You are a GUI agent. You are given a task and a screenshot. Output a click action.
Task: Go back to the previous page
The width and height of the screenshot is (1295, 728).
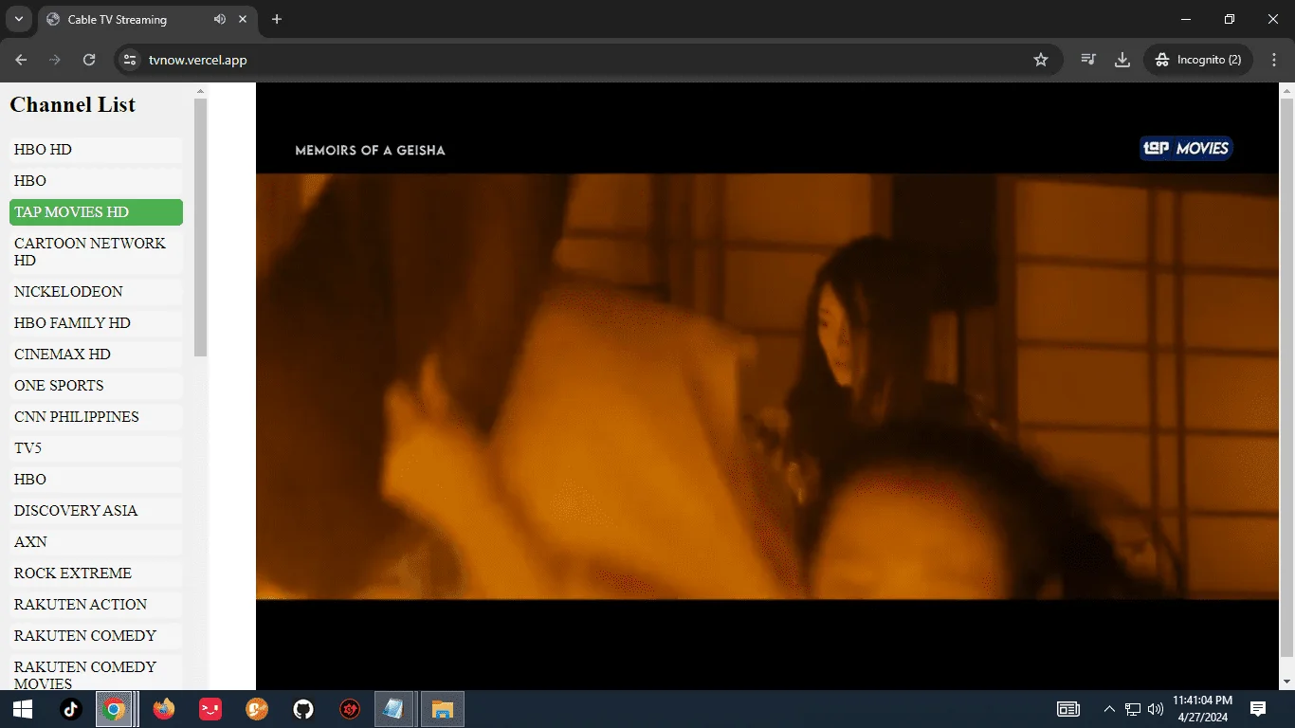[21, 60]
